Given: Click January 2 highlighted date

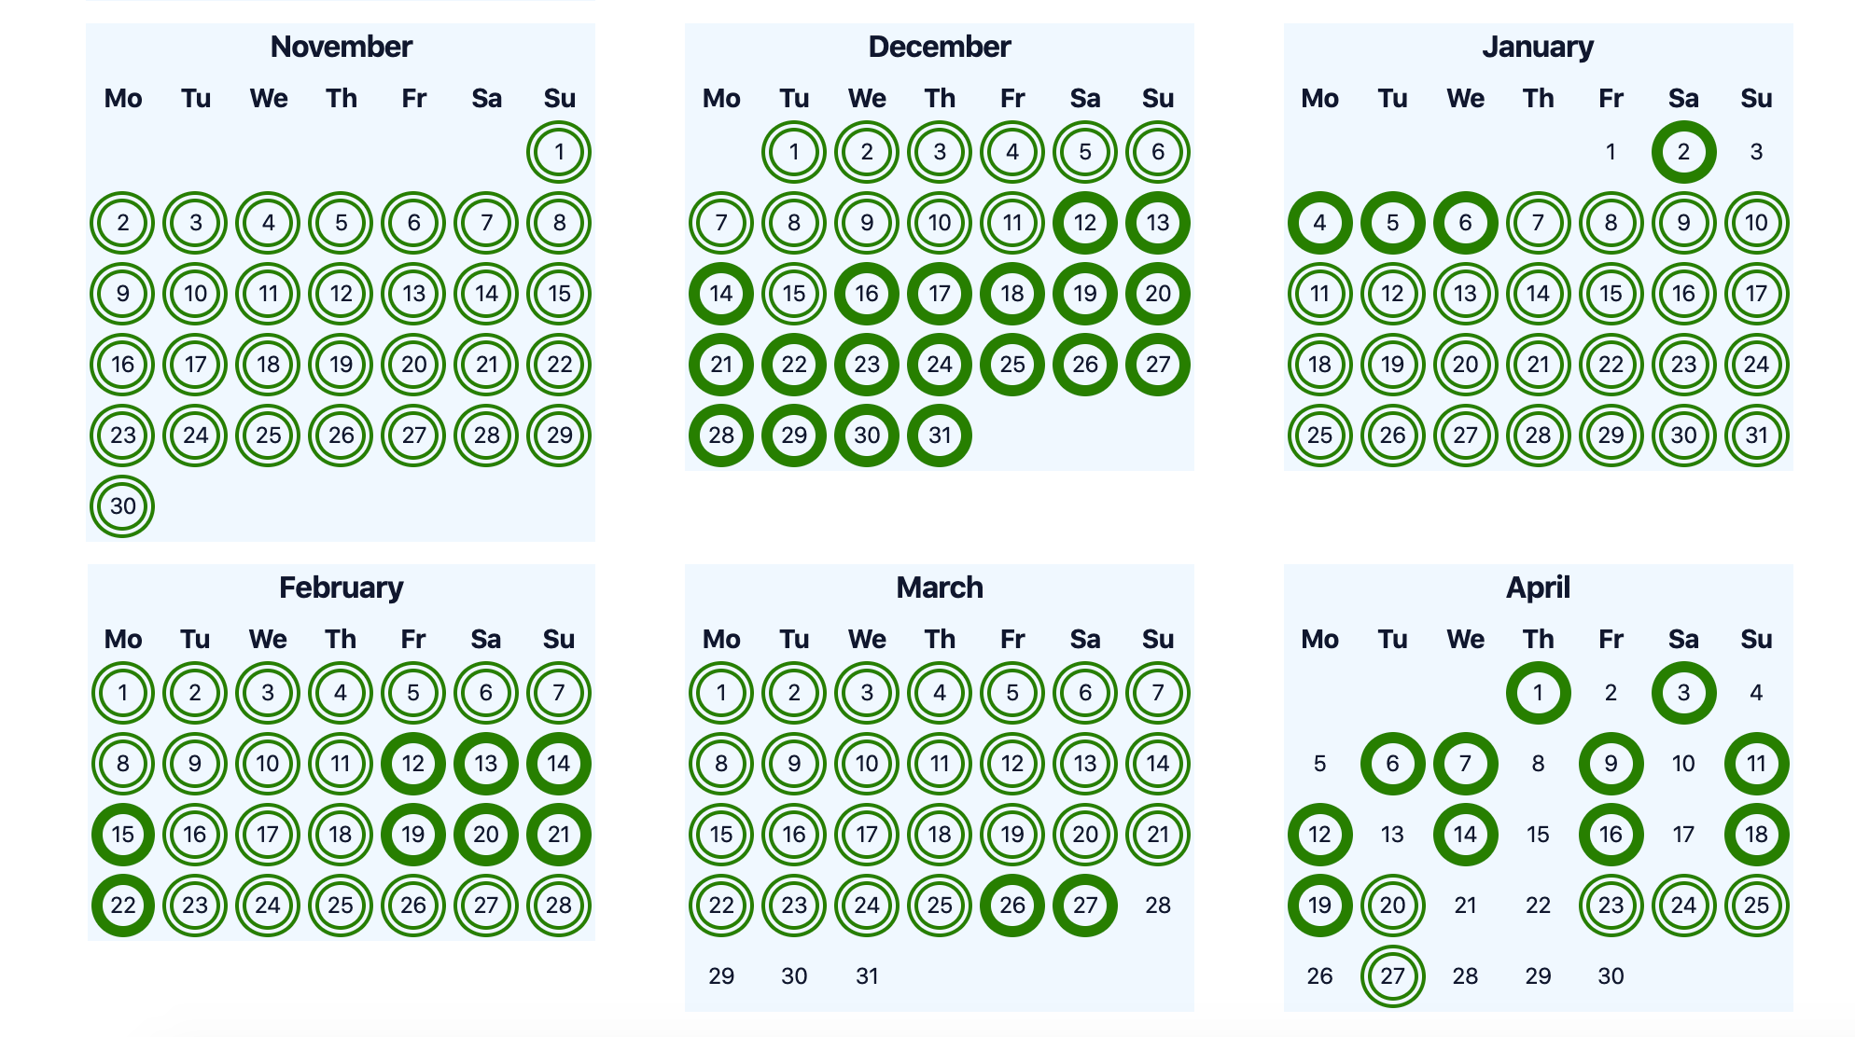Looking at the screenshot, I should coord(1683,152).
